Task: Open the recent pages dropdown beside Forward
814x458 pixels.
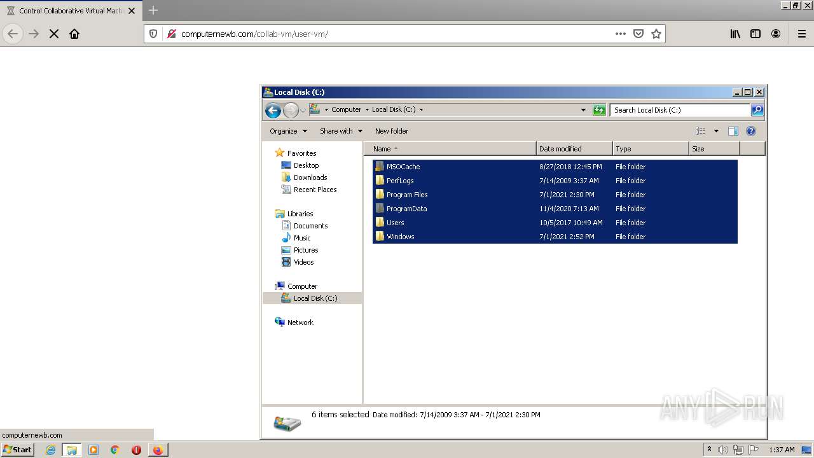Action: pyautogui.click(x=303, y=110)
